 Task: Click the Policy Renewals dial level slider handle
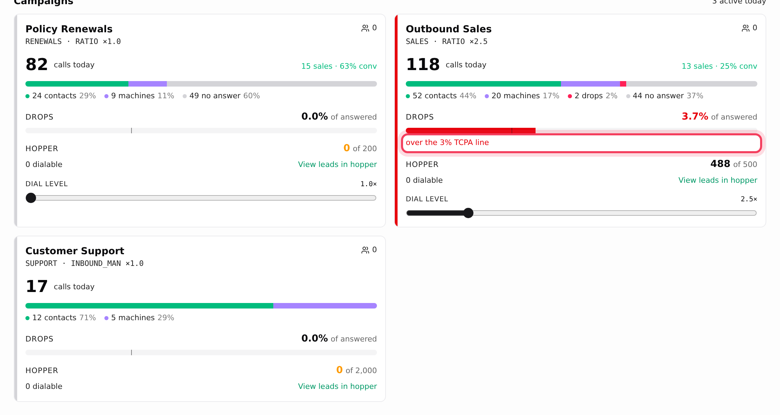[x=31, y=198]
